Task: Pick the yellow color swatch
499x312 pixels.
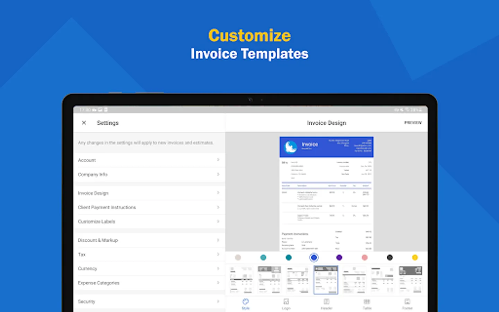Action: [415, 258]
